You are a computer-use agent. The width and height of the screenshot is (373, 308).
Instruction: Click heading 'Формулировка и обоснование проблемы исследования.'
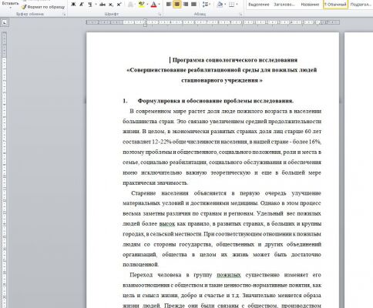pyautogui.click(x=216, y=101)
